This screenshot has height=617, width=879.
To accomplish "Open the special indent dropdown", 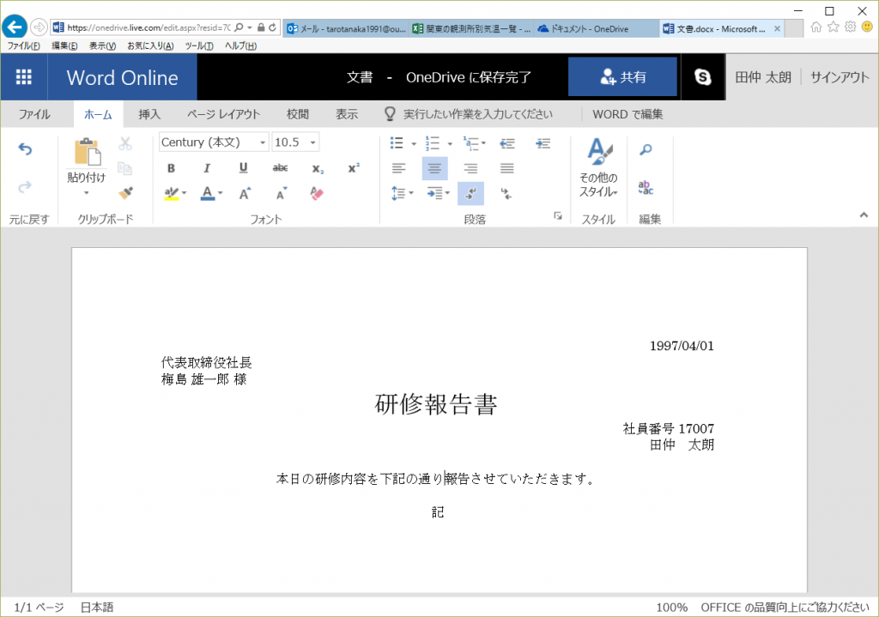I will tap(439, 194).
